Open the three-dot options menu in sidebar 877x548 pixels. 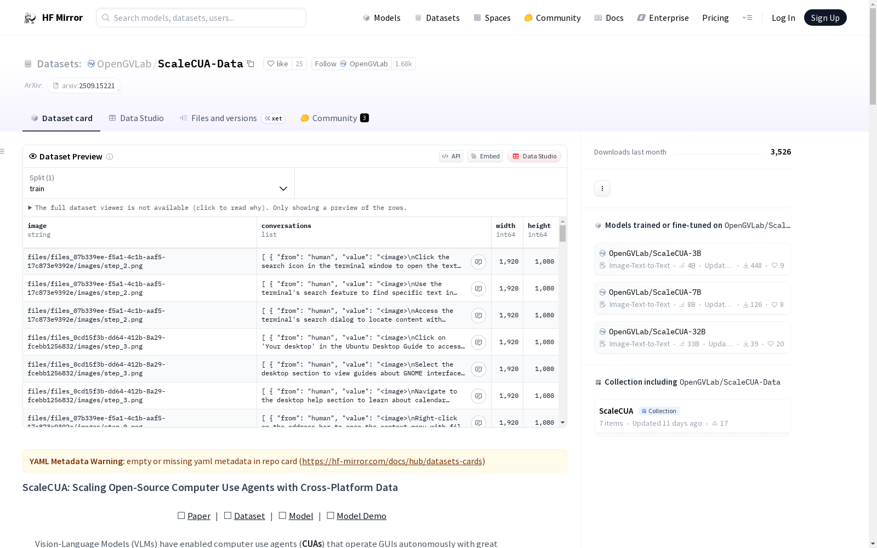coord(602,189)
